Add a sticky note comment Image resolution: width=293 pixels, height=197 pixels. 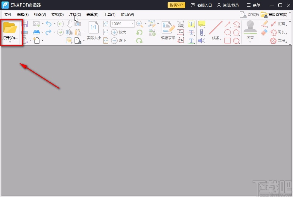[201, 24]
